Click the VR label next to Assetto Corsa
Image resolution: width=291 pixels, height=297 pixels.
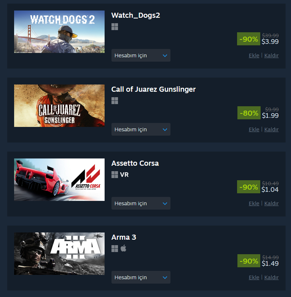(x=124, y=175)
